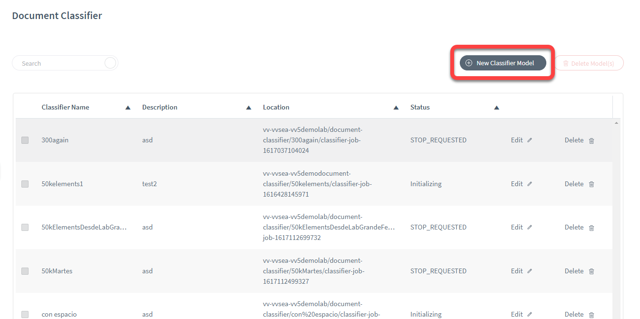Click the con espacio classifier name
This screenshot has height=319, width=640.
point(59,314)
